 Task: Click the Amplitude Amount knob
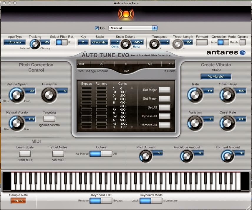pyautogui.click(x=187, y=156)
